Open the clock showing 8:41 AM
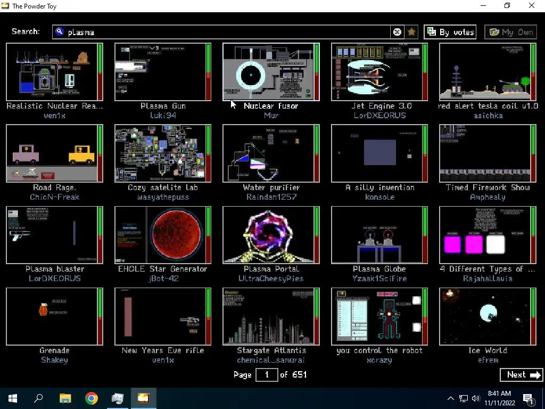The image size is (545, 409). pos(499,398)
